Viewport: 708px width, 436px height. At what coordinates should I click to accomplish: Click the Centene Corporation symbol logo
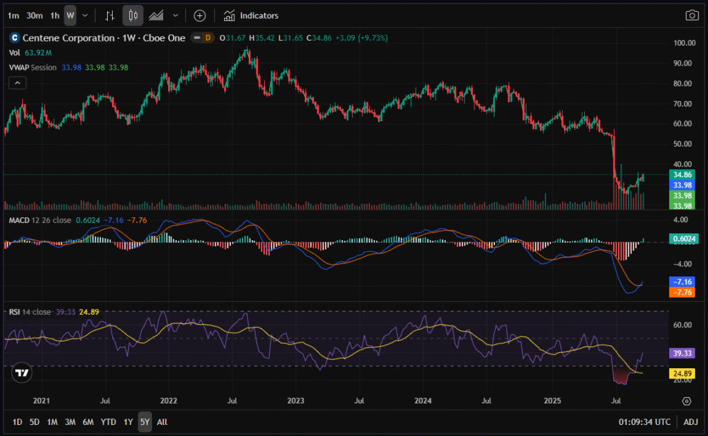coord(14,38)
